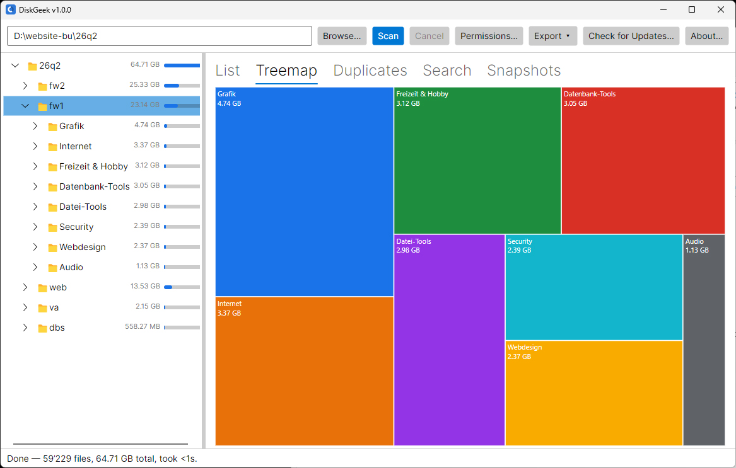Screen dimensions: 736x468
Task: Expand the va folder chevron
Action: (x=25, y=307)
